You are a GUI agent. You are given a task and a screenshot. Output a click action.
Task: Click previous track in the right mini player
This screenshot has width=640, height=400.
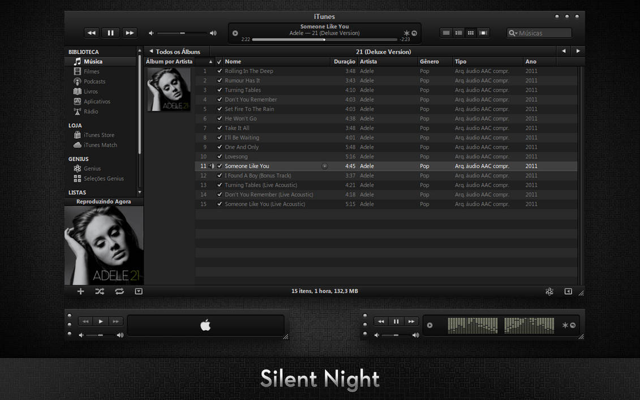[x=381, y=321]
